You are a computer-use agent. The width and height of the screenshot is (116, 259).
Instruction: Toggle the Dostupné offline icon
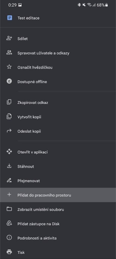9,81
